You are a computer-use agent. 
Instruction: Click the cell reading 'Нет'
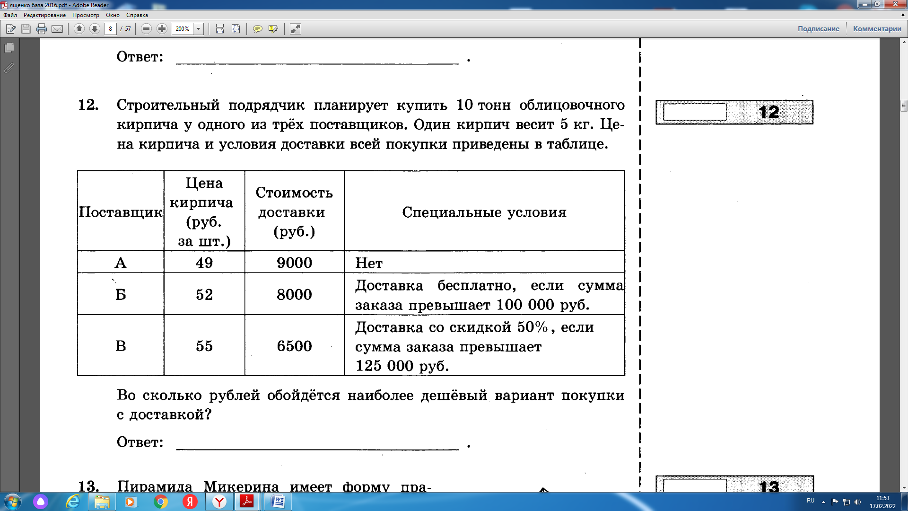point(484,263)
